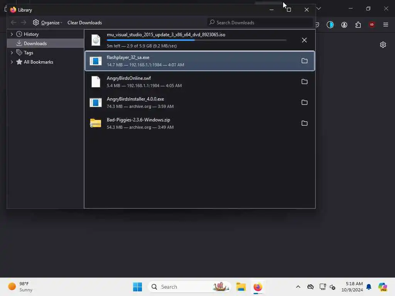Click the blue half-circle extension icon in Firefox
Screen dimensions: 395x296
[330, 25]
